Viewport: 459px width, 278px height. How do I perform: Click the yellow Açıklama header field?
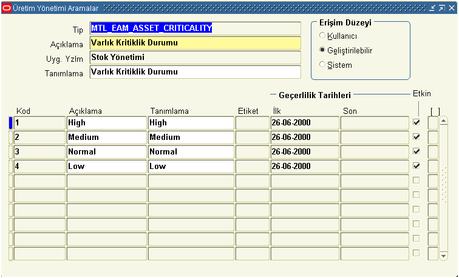click(195, 43)
